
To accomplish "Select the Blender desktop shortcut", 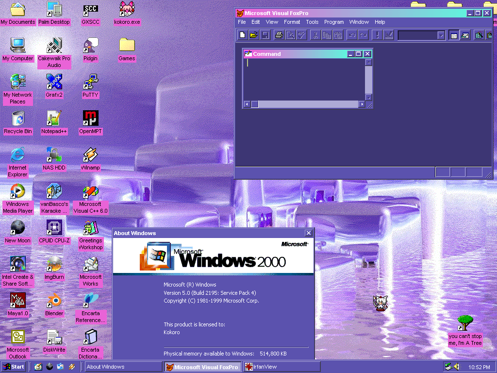I will (x=54, y=301).
